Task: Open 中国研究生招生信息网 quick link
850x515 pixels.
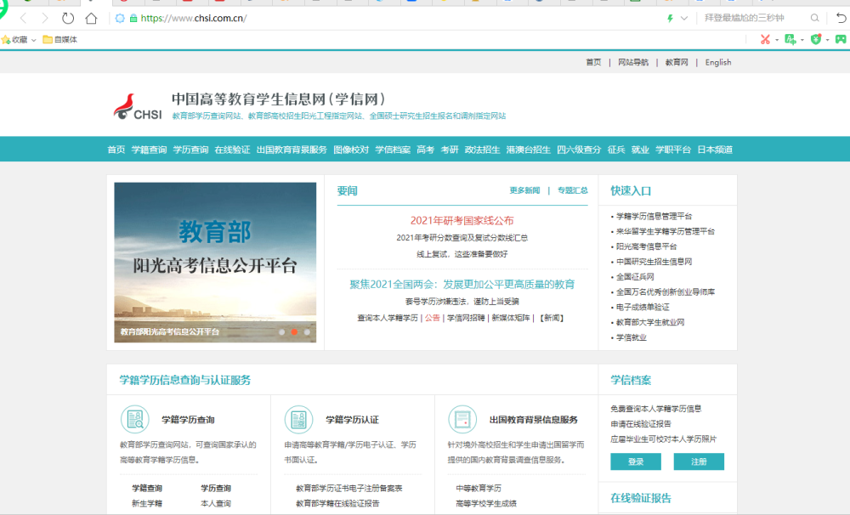Action: 654,262
